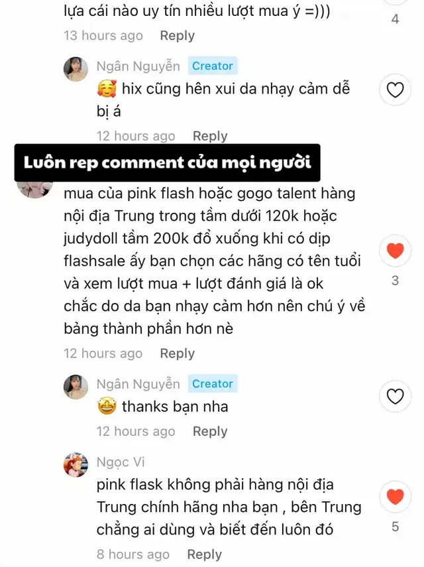Like Ngân Nguyễn's 'hix cũng hên xui' reply

pos(395,90)
